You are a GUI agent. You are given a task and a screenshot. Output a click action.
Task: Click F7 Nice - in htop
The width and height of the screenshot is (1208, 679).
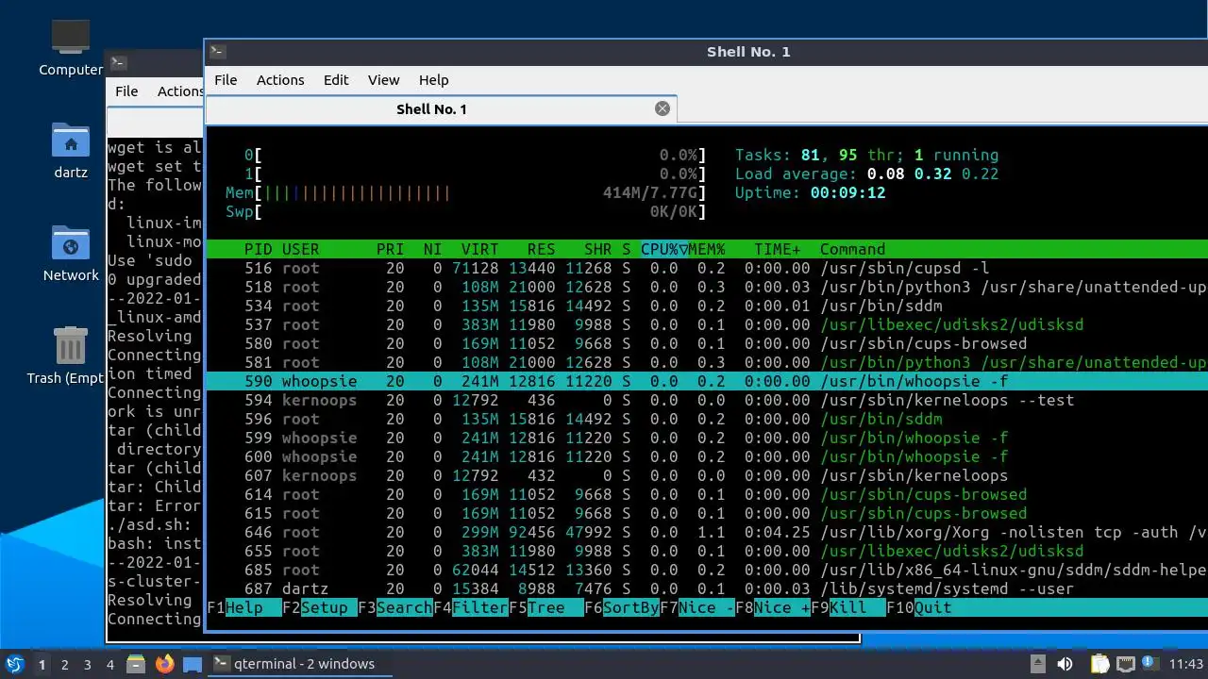click(697, 607)
